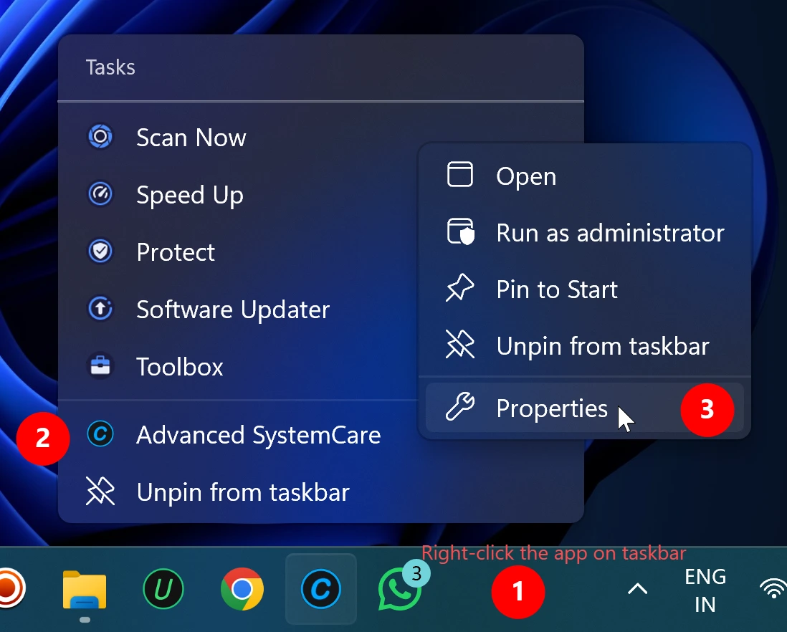Expand hidden system tray icons
Viewport: 787px width, 632px height.
point(637,589)
